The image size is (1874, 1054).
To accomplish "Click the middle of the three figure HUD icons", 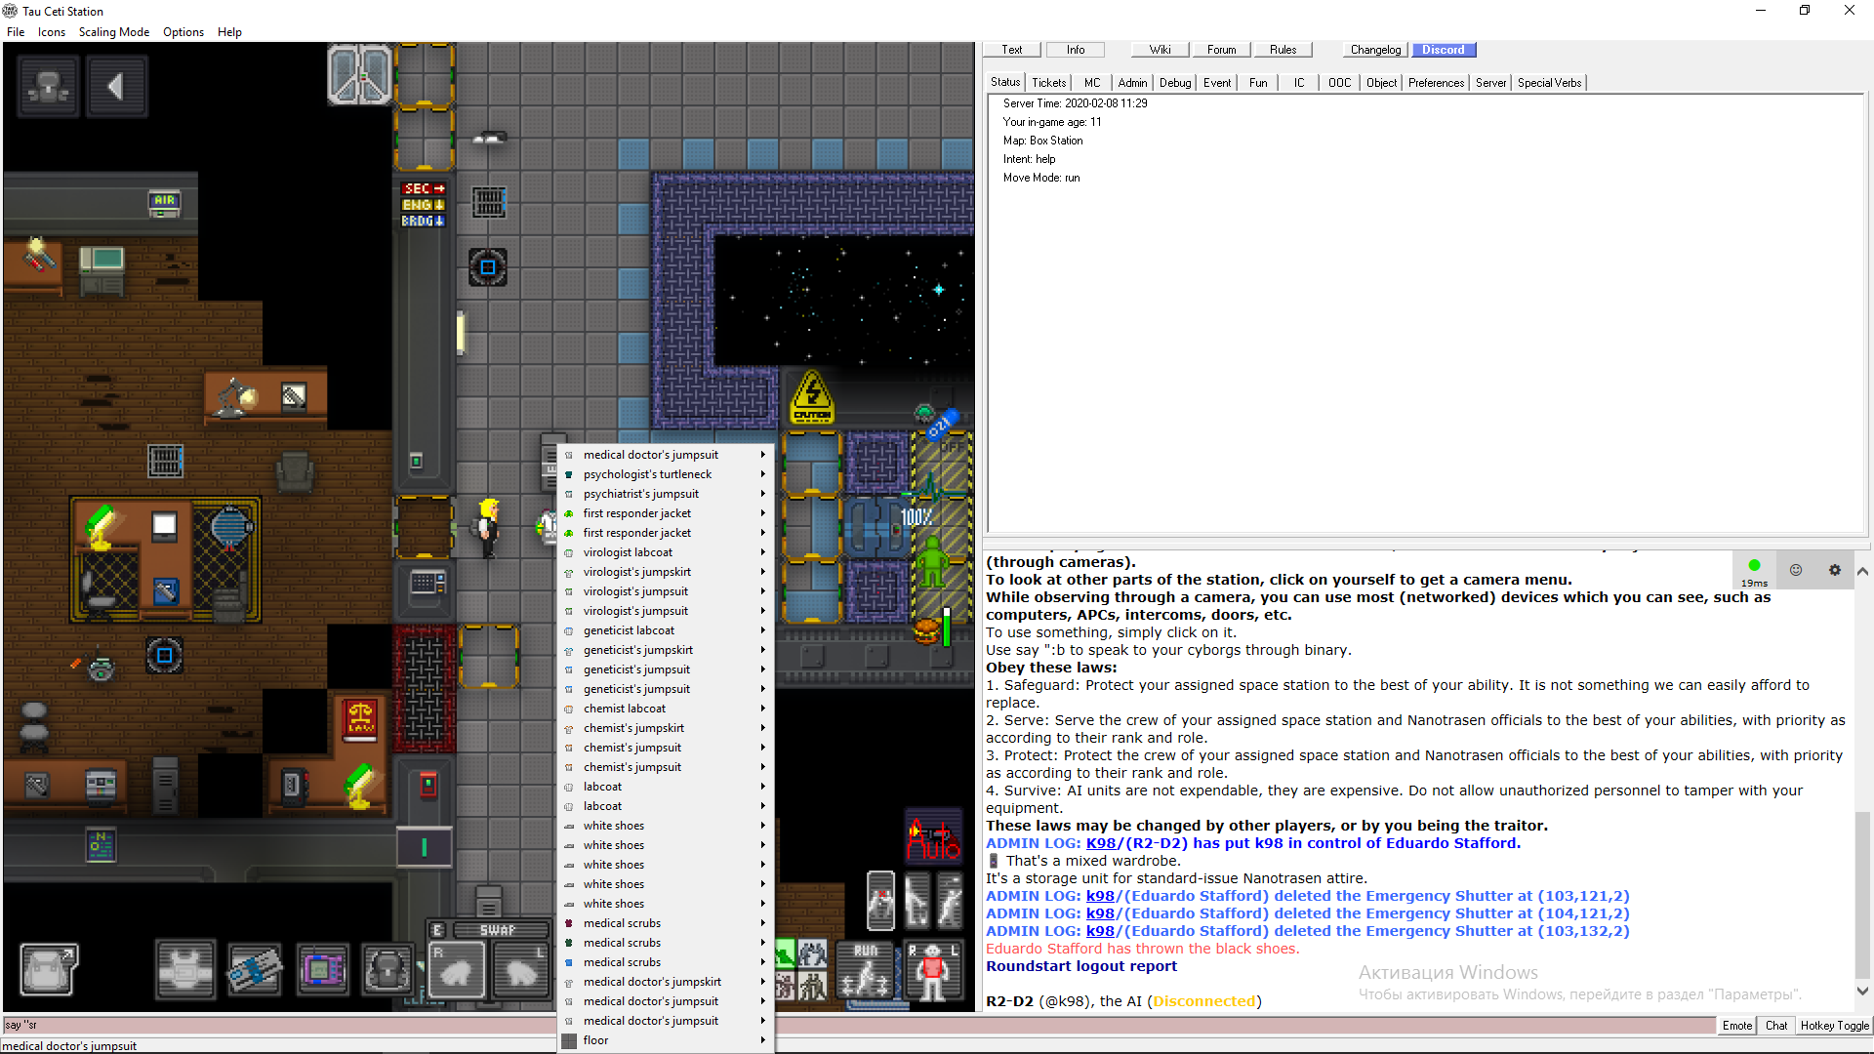I will pyautogui.click(x=917, y=900).
